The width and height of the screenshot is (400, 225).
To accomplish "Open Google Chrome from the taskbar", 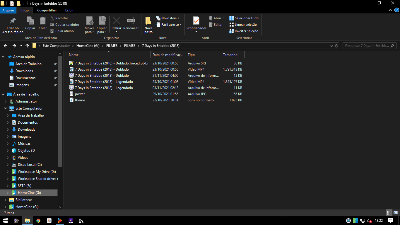I will (38, 221).
